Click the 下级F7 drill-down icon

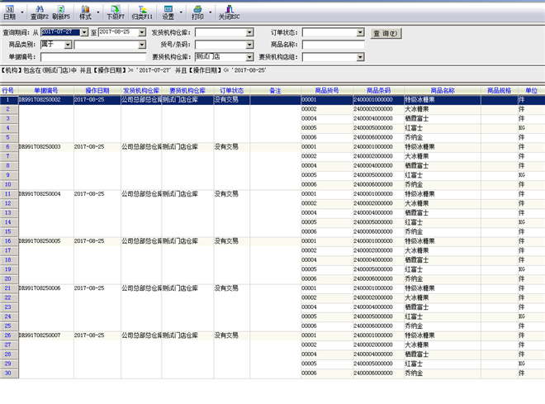(x=116, y=12)
